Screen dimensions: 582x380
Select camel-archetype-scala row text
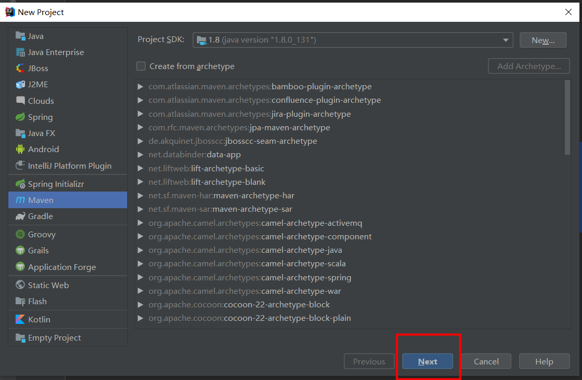click(247, 264)
